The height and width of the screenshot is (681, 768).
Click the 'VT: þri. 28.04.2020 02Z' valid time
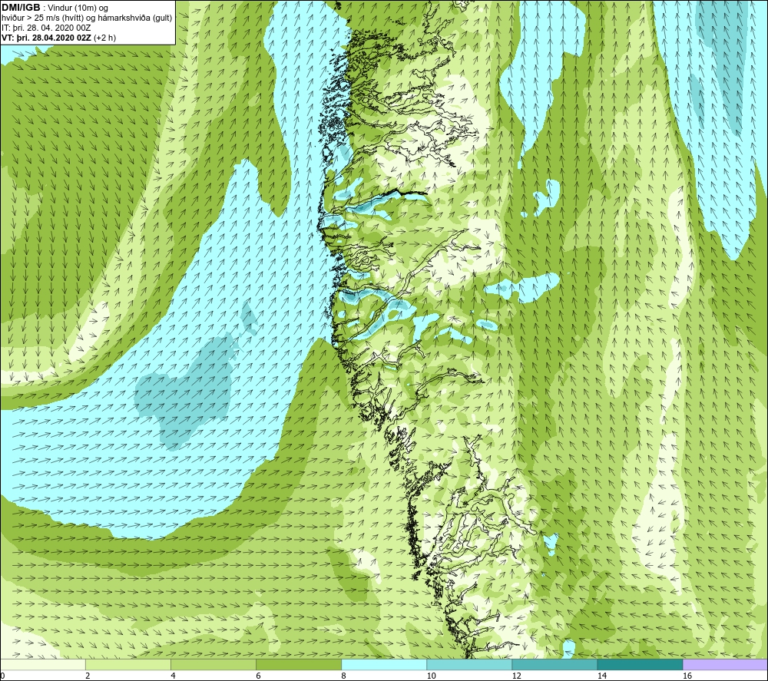(x=46, y=38)
